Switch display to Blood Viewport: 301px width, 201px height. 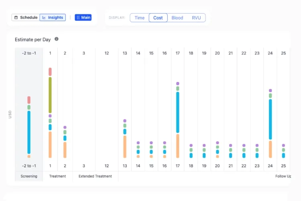pos(177,18)
